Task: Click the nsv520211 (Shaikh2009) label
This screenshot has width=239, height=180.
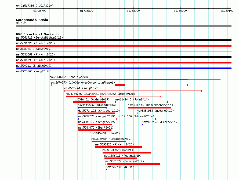Action: pos(34,66)
